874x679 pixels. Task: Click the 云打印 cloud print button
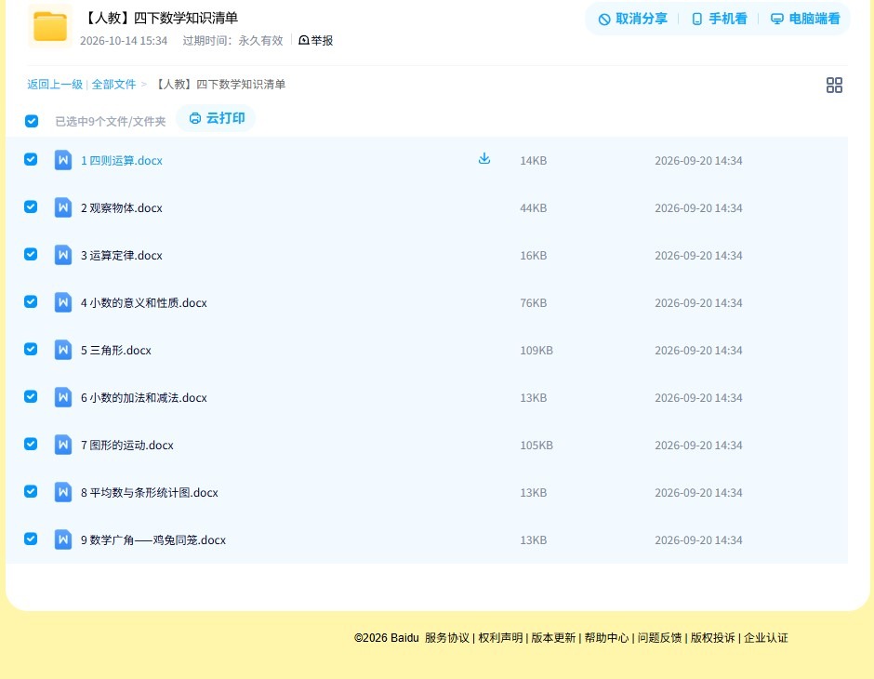[x=217, y=118]
